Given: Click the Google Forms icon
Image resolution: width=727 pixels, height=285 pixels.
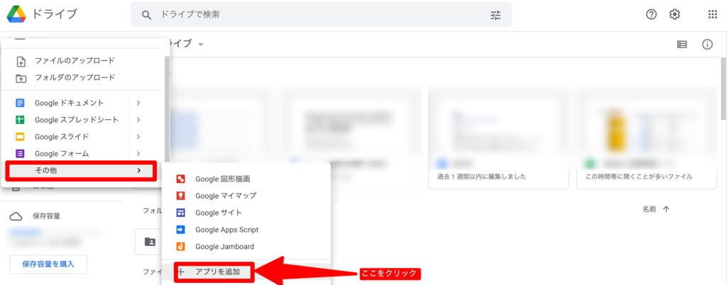Looking at the screenshot, I should [20, 153].
